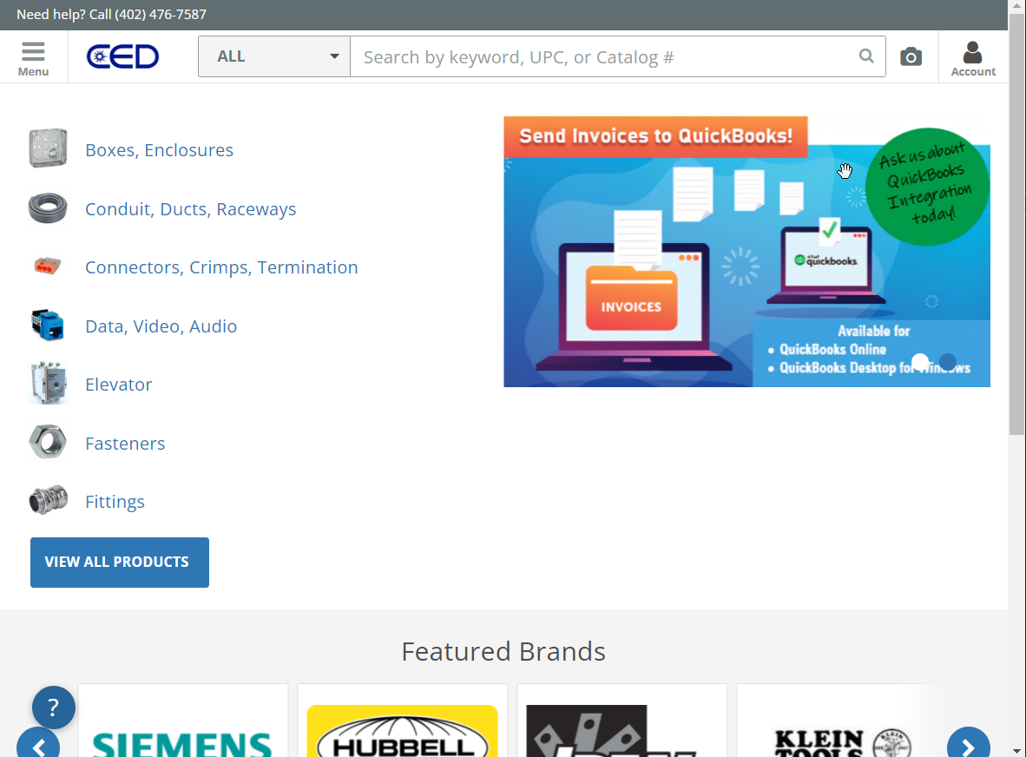Click the View All Products button
This screenshot has height=757, width=1026.
pos(120,562)
